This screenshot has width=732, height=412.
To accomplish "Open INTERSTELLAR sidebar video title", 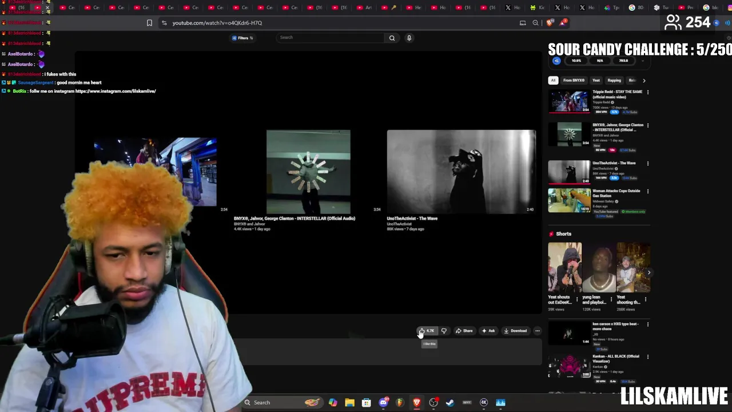I will click(x=618, y=127).
